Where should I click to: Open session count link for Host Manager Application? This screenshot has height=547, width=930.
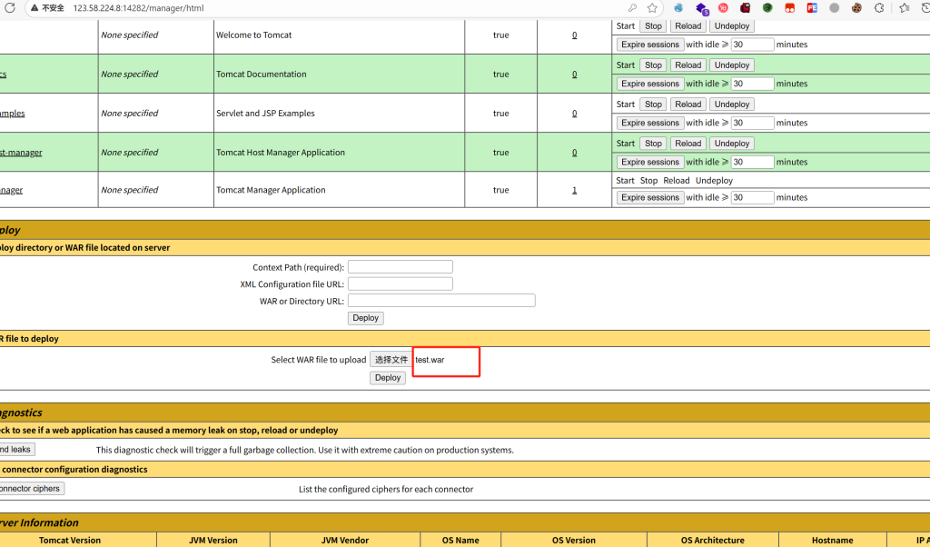(574, 153)
